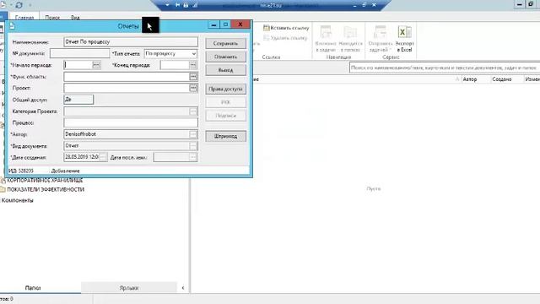Click the ellipsis button beside Вид документа

(193, 146)
